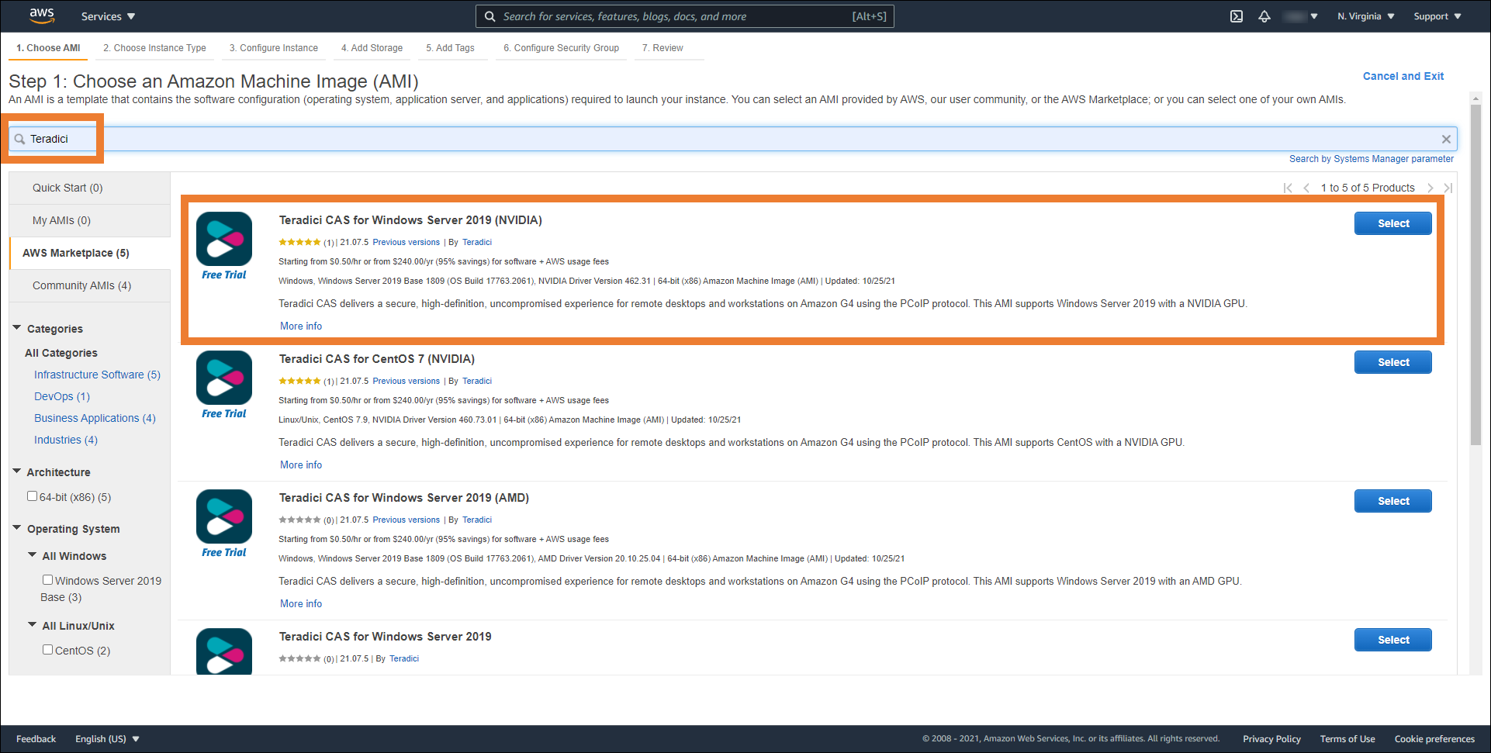Viewport: 1491px width, 753px height.
Task: Collapse the All Windows group
Action: (33, 555)
